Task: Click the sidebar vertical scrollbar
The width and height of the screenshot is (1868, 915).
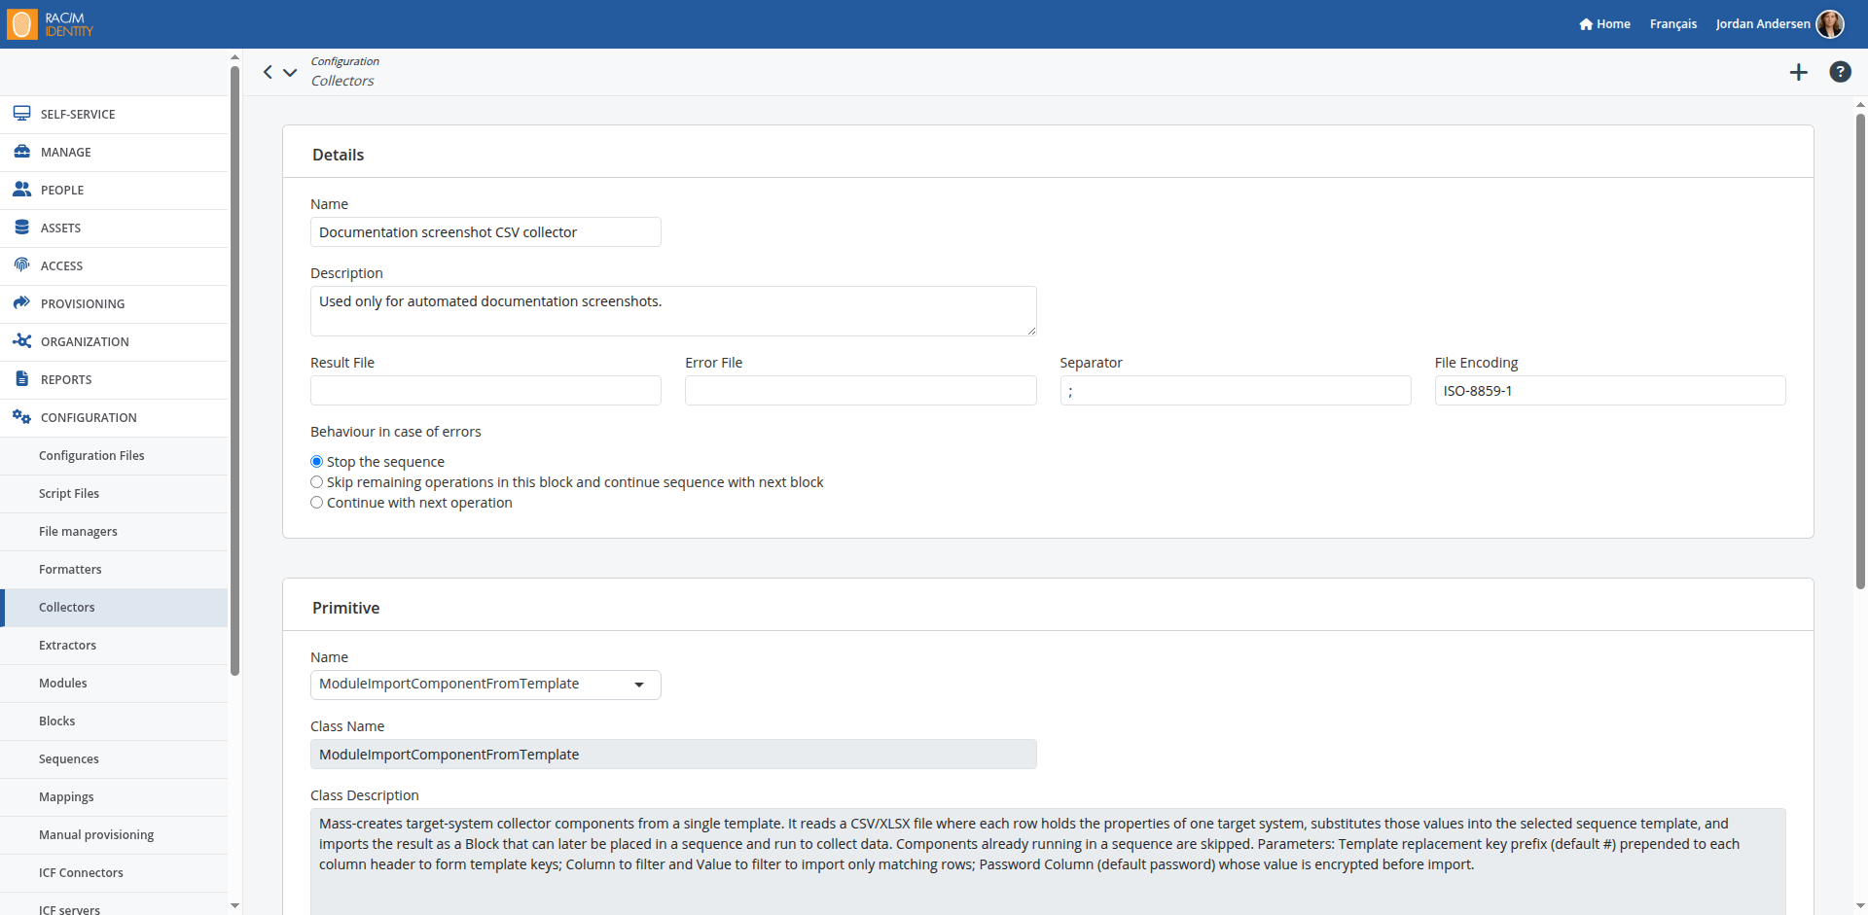Action: click(234, 370)
